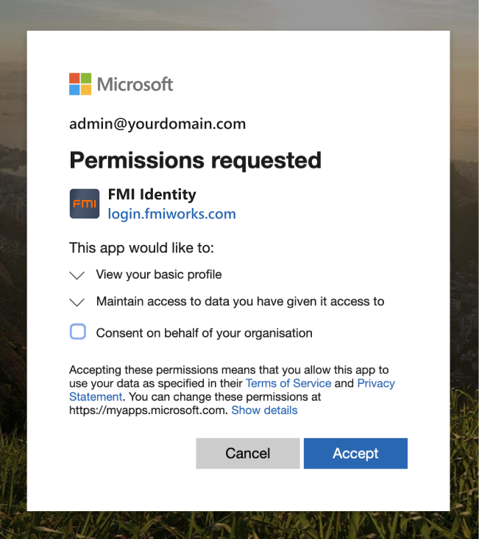Click the Microsoft four-square logo
Screen dimensions: 479x539
[x=80, y=84]
